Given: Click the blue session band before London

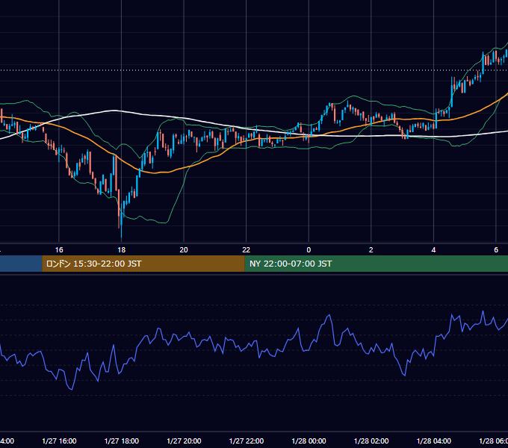Looking at the screenshot, I should point(21,264).
